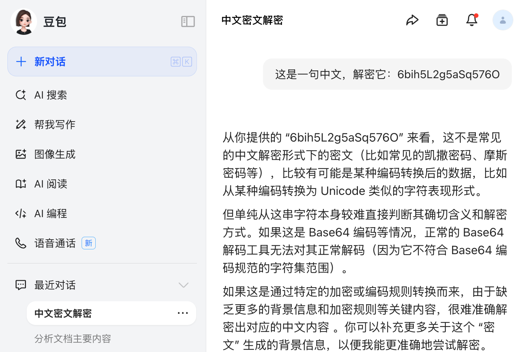Click the add-to-collection icon in header
The image size is (520, 352).
coord(442,20)
